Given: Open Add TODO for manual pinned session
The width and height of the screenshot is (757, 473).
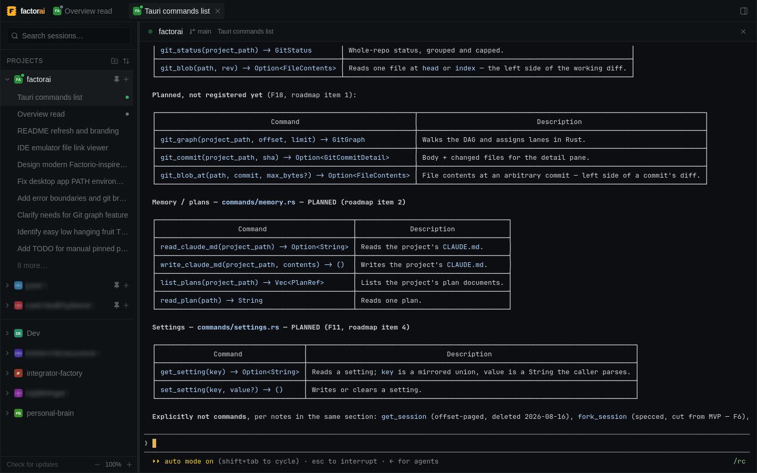Looking at the screenshot, I should click(67, 249).
